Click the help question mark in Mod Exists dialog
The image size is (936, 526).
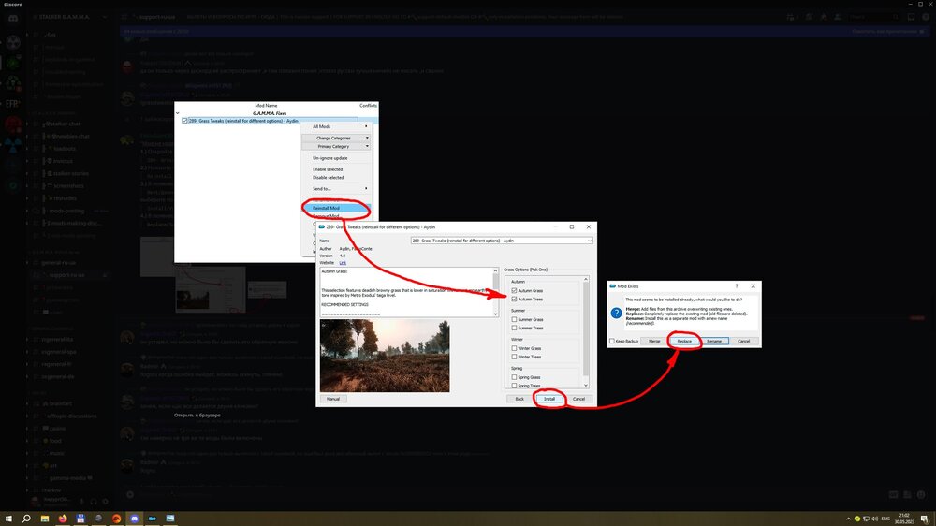pos(736,285)
